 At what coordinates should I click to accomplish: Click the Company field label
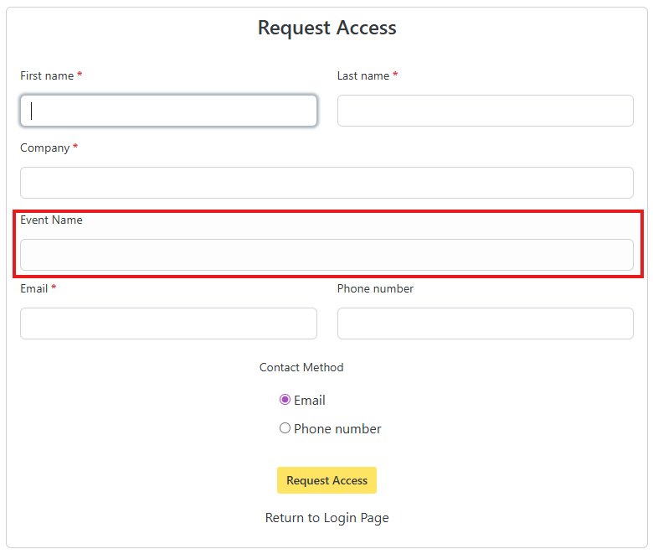pyautogui.click(x=45, y=148)
